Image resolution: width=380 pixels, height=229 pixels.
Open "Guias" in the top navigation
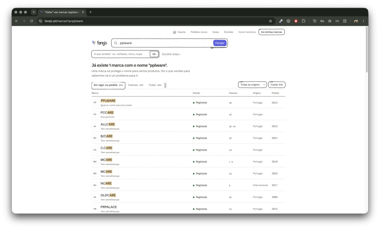click(x=216, y=32)
